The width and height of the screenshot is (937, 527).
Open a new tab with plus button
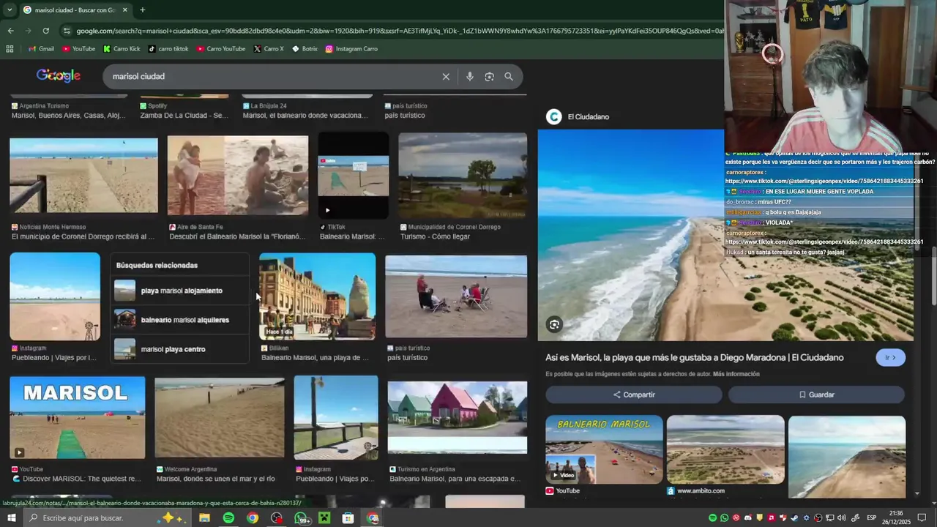pos(142,10)
